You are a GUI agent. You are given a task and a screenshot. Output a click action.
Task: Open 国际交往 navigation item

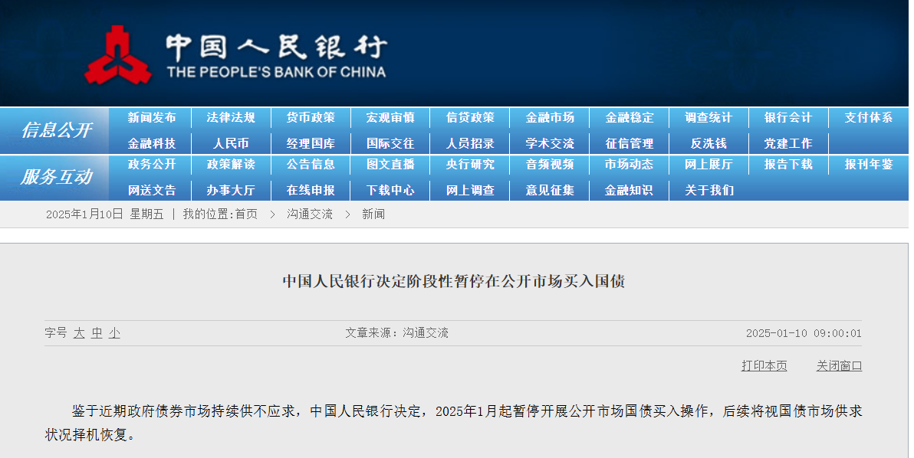[x=390, y=143]
